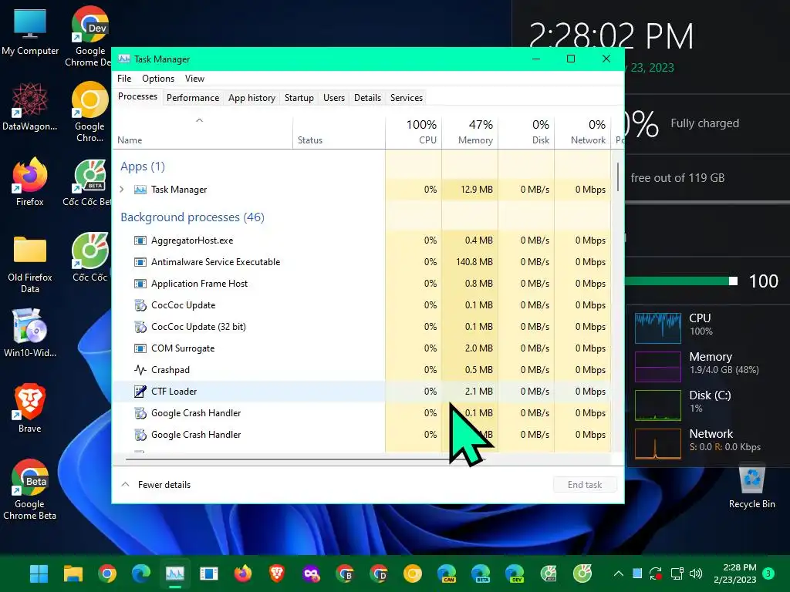Sort processes by the Name column
790x592 pixels.
202,133
